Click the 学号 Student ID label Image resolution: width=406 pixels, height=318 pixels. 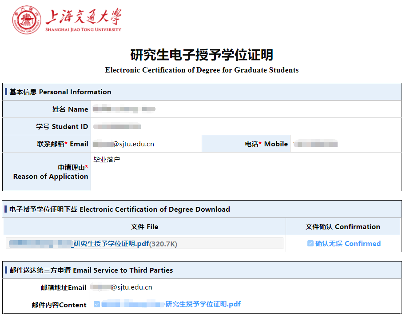[x=62, y=126]
